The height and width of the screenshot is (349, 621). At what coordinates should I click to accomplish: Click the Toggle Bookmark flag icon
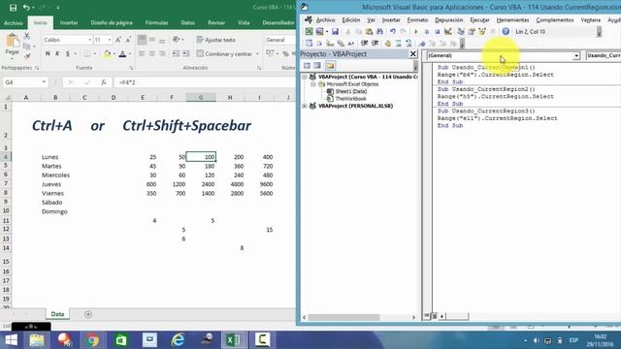point(422,44)
